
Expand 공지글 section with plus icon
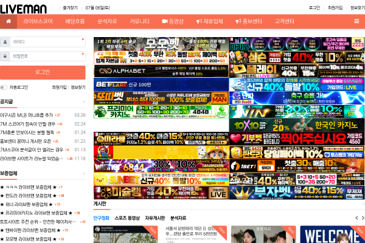(x=84, y=101)
